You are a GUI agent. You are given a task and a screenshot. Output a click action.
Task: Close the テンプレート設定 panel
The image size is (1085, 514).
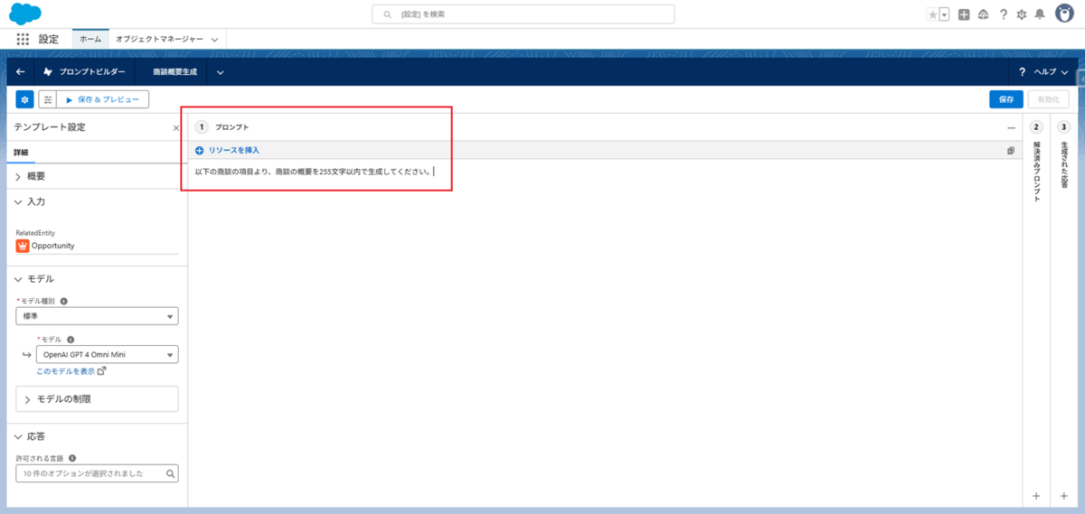[176, 128]
